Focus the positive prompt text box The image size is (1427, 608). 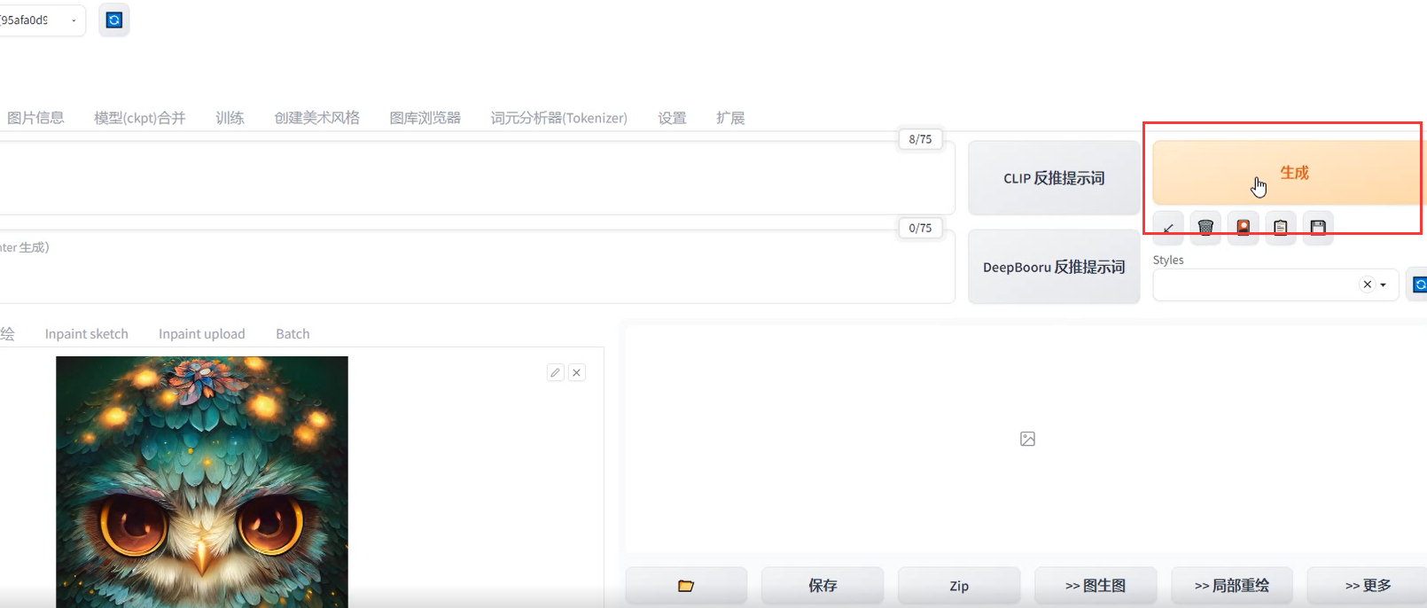tap(477, 177)
